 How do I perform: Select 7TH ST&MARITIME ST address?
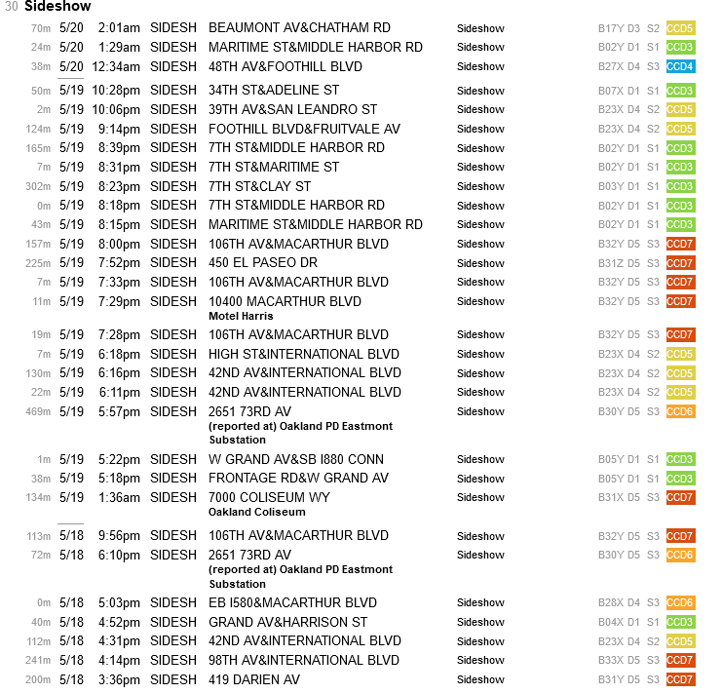tap(274, 167)
